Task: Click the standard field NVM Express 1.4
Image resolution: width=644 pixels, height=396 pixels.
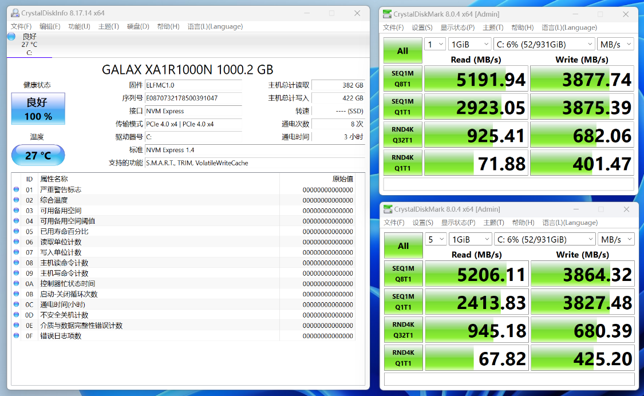Action: coord(255,150)
